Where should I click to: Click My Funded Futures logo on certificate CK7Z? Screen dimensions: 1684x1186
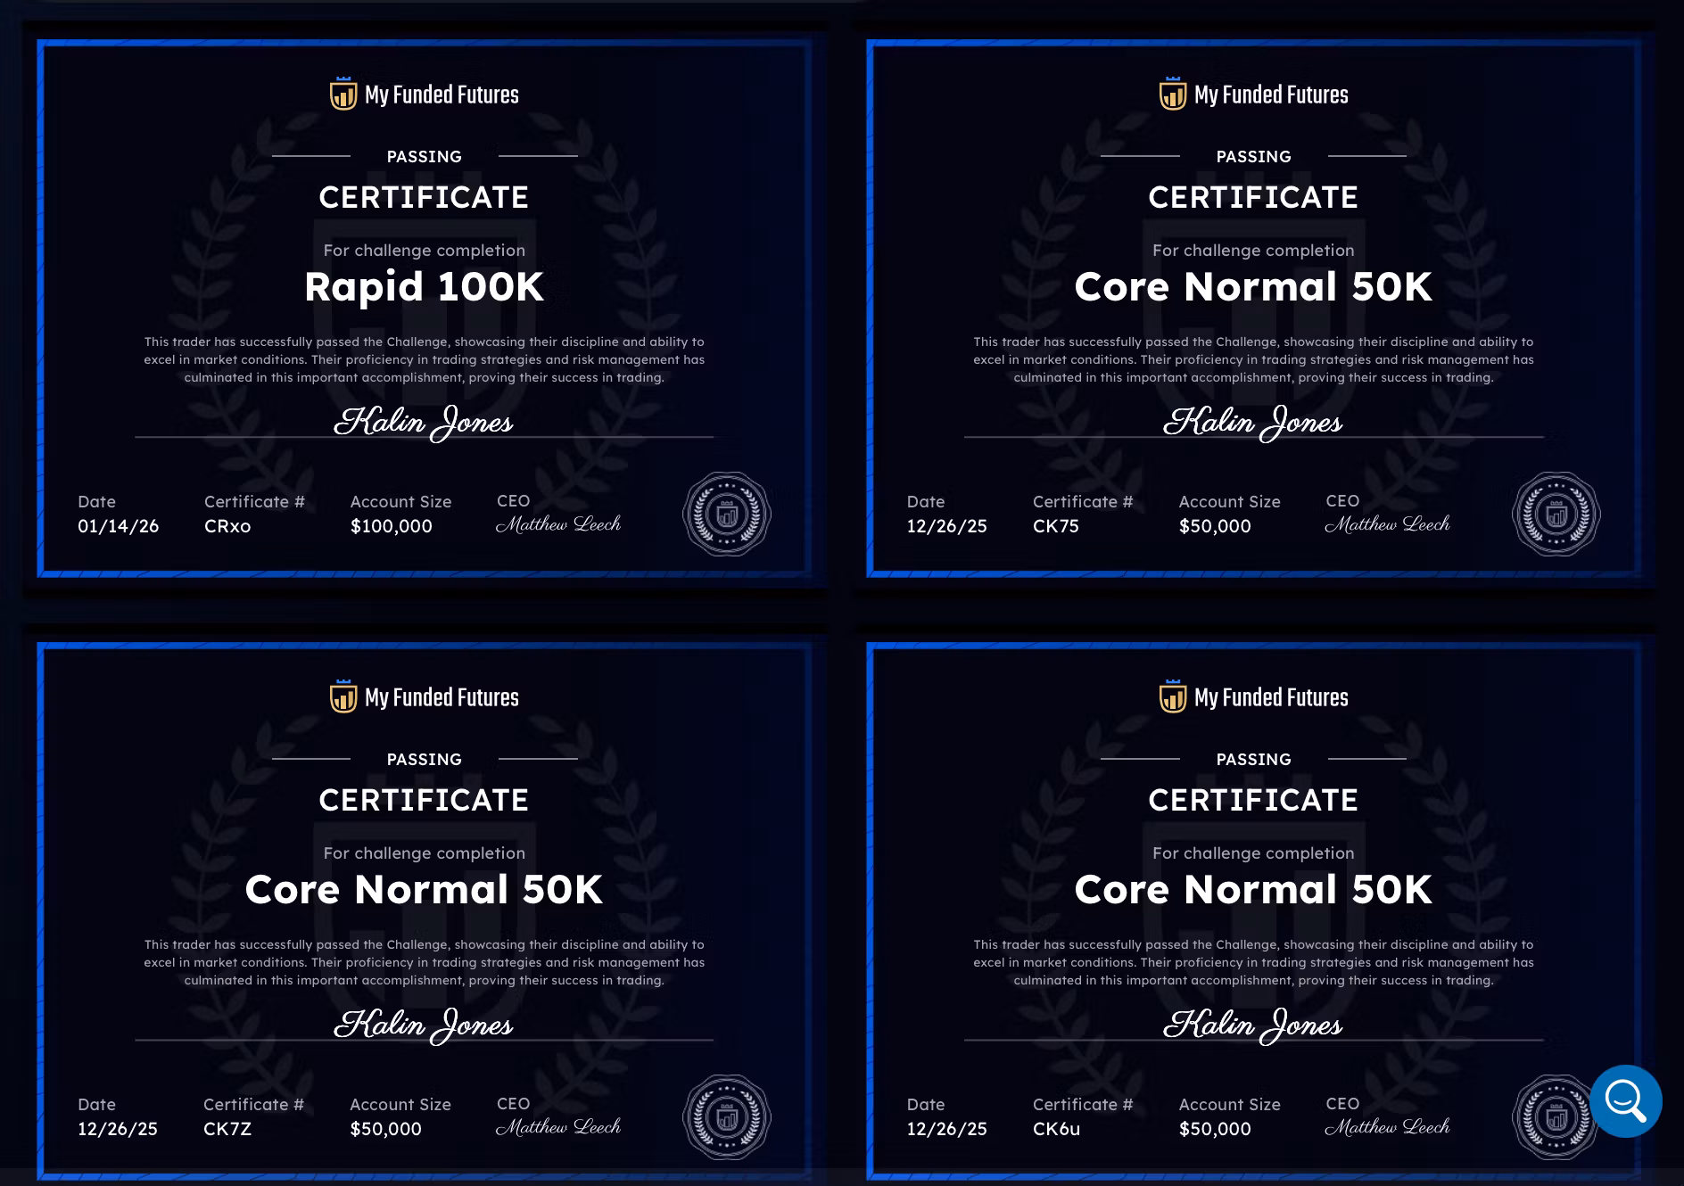tap(425, 697)
